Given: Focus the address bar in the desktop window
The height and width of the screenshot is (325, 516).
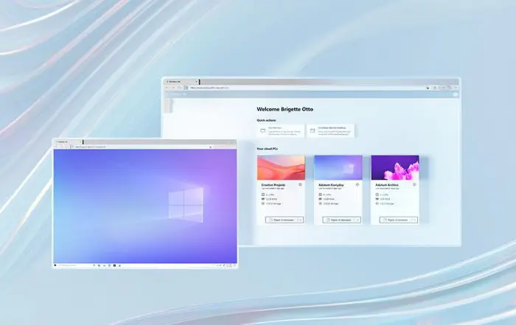Looking at the screenshot, I should pyautogui.click(x=142, y=147).
